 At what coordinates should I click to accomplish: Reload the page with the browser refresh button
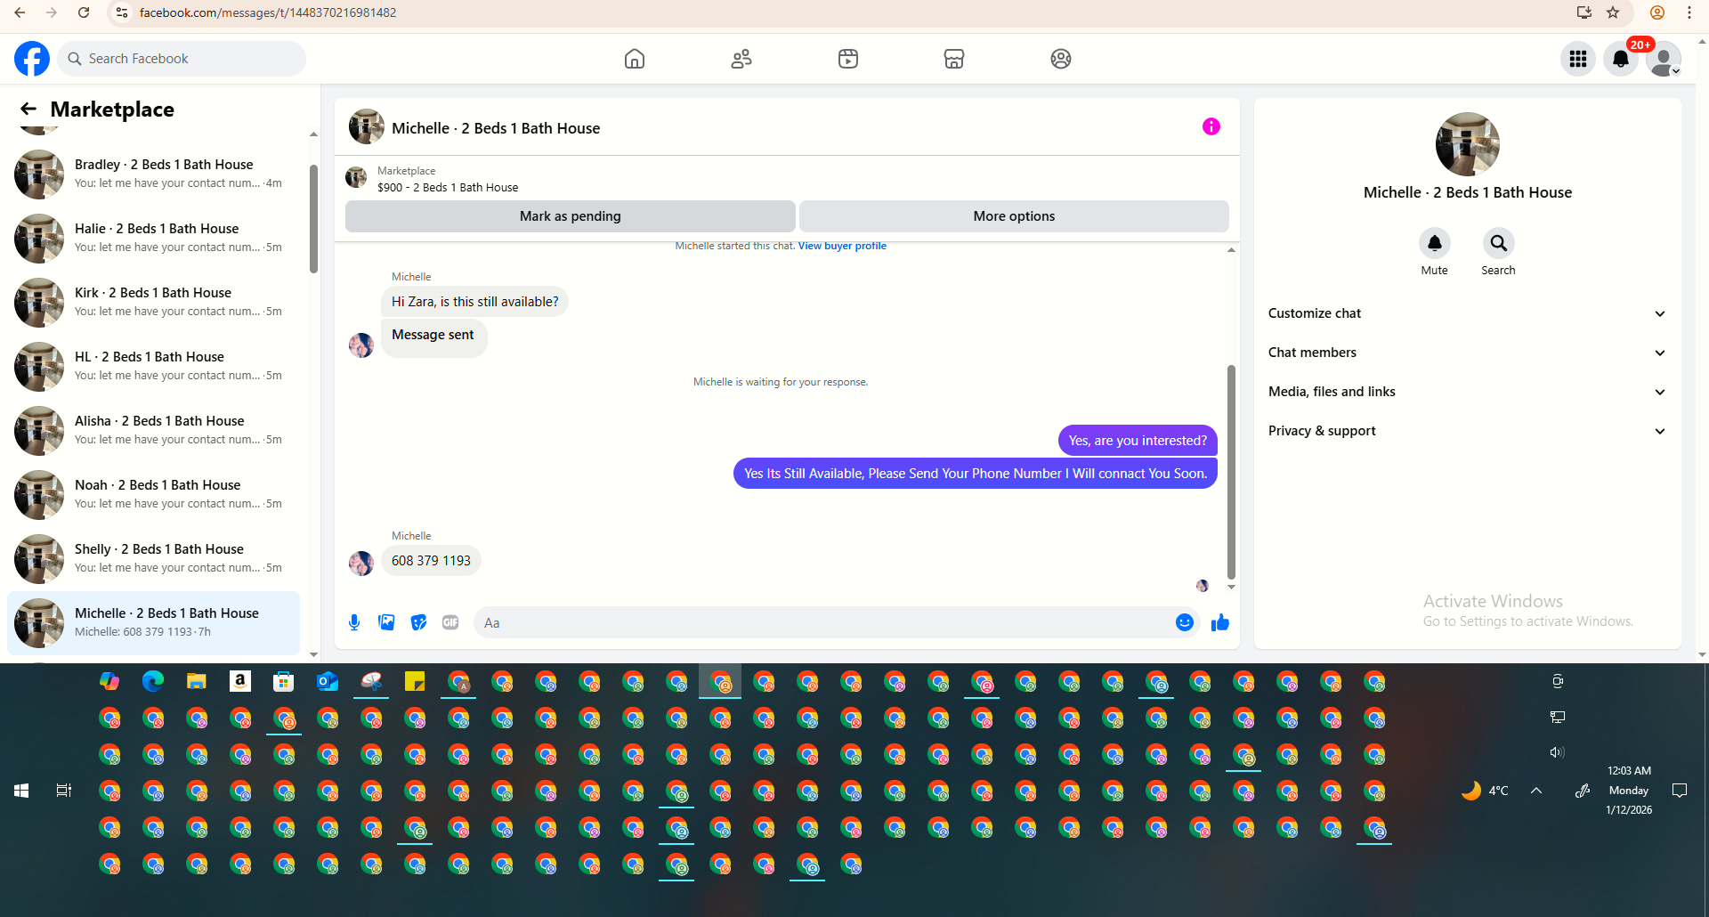(84, 12)
